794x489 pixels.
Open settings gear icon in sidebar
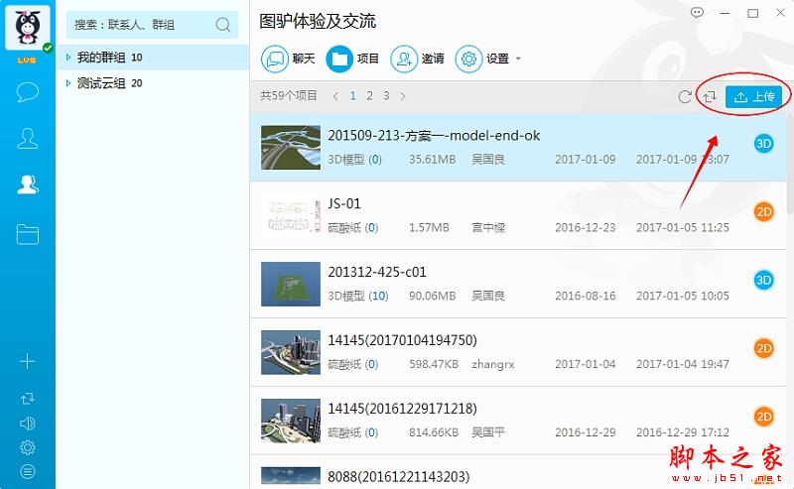tap(28, 447)
